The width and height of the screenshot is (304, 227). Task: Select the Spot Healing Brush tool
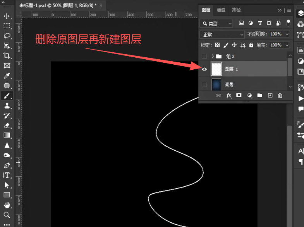(7, 86)
